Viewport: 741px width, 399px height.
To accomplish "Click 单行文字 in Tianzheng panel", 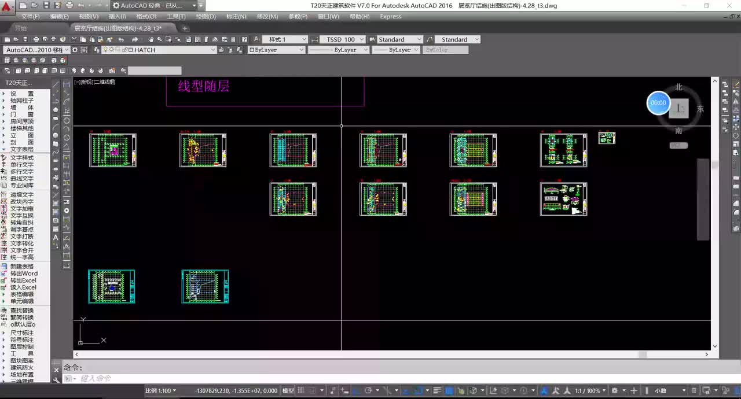I will pos(22,165).
